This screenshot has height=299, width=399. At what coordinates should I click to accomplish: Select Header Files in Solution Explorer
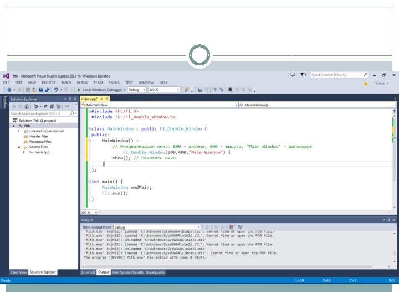[x=39, y=136]
